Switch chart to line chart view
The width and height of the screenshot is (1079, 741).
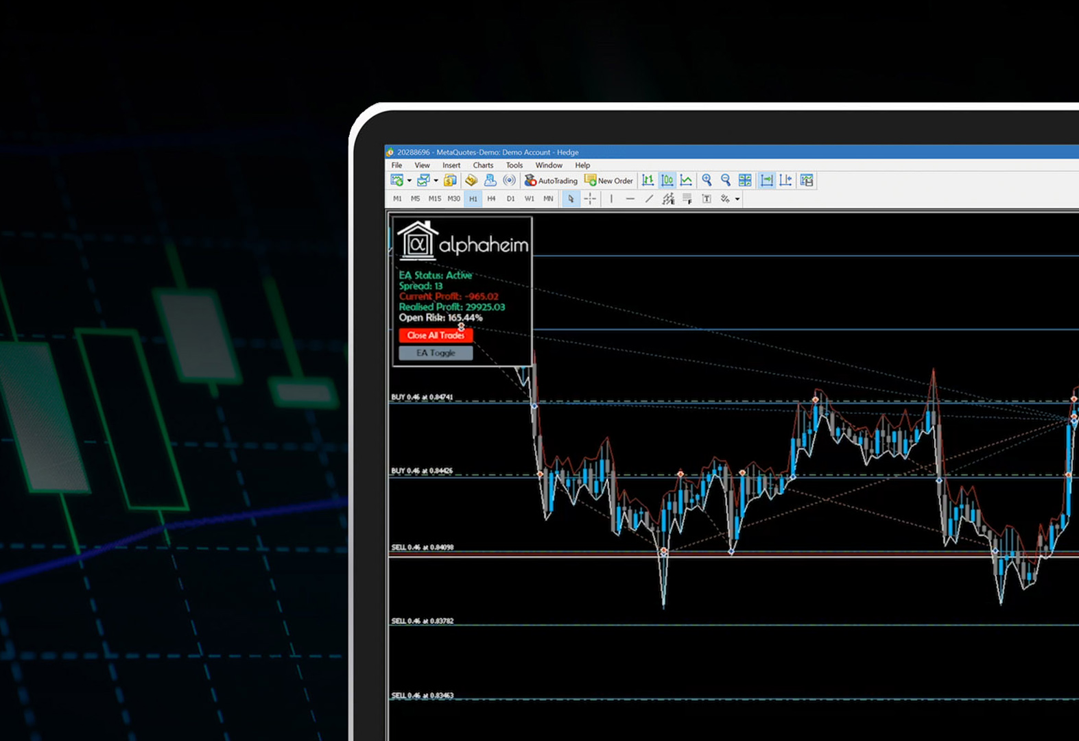686,180
